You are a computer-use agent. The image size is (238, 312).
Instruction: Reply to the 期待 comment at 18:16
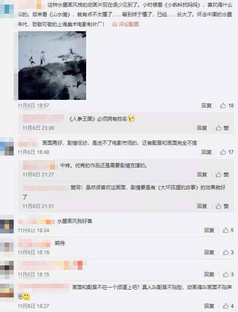point(209,253)
